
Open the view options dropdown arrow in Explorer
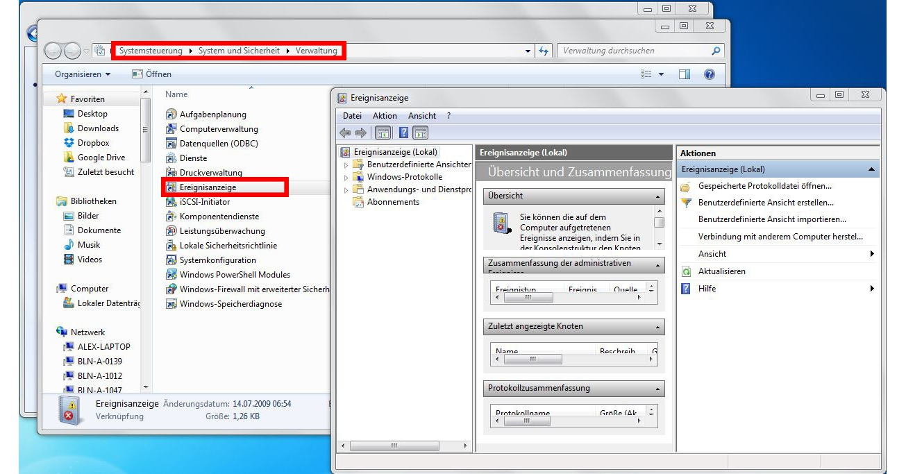coord(661,74)
